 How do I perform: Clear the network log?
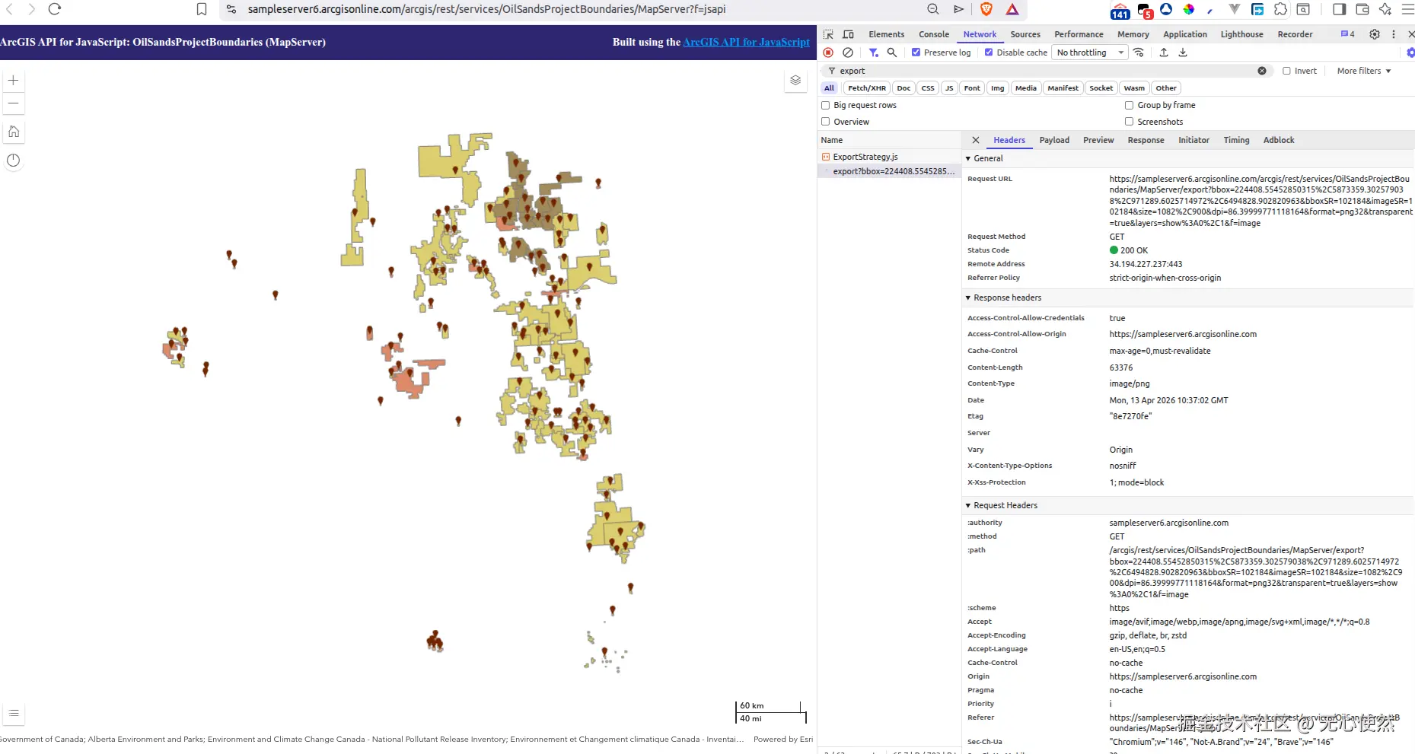tap(848, 52)
